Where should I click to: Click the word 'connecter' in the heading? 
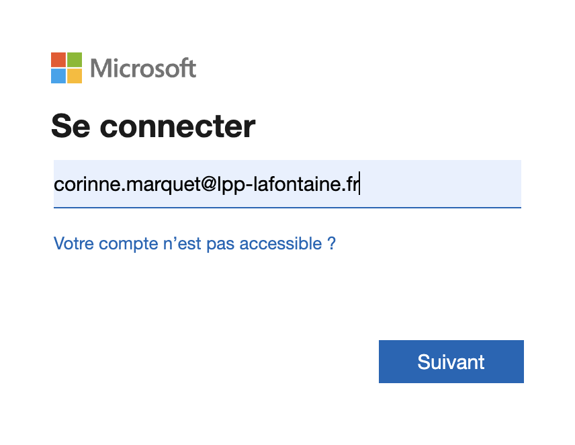tap(177, 127)
